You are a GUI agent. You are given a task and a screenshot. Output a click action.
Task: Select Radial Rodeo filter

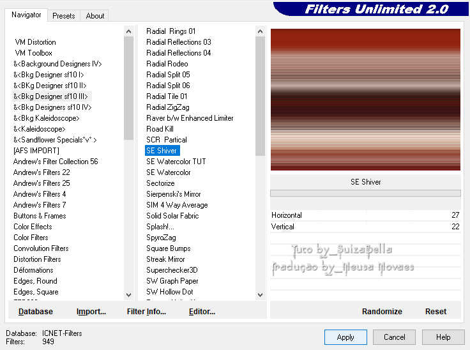click(x=167, y=64)
